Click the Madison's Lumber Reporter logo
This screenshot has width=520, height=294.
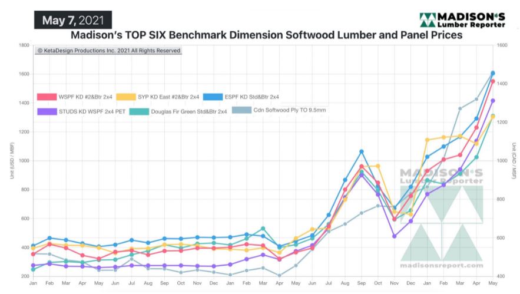pos(462,20)
